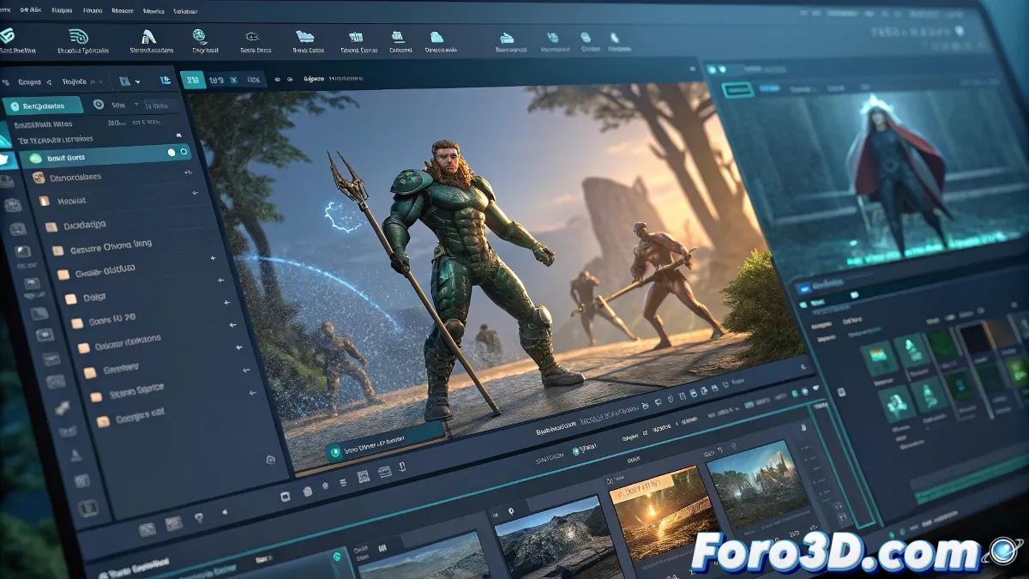Toggle the white filled circle on highlighted outliner row
1029x579 pixels.
pyautogui.click(x=171, y=152)
